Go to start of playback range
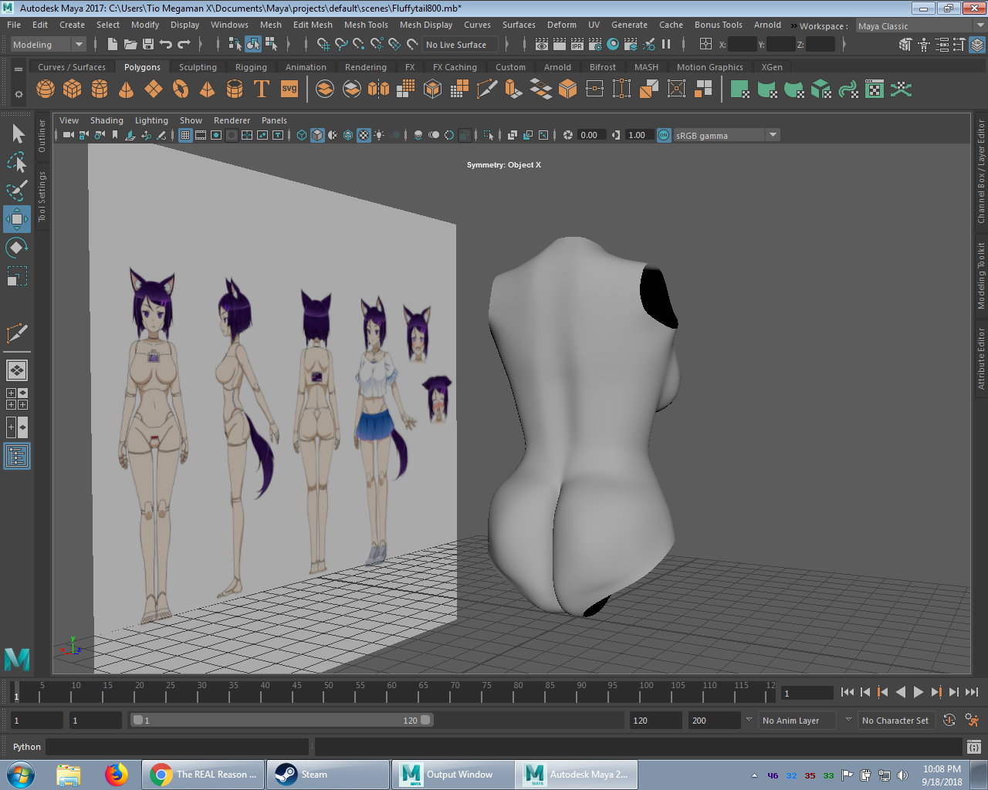The height and width of the screenshot is (790, 988). pyautogui.click(x=848, y=692)
